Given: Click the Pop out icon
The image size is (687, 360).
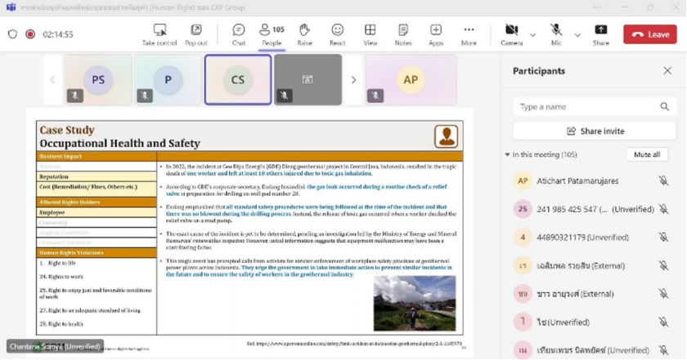Looking at the screenshot, I should coord(196,34).
